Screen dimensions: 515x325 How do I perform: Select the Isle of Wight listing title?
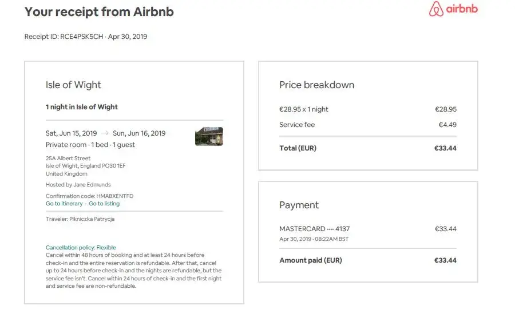pyautogui.click(x=73, y=85)
